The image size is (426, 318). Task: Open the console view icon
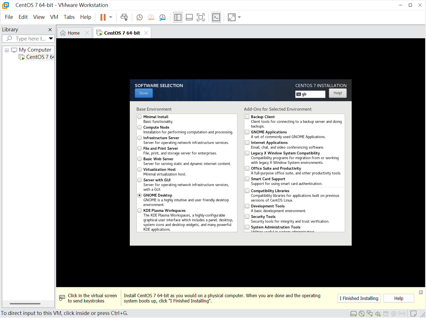click(216, 17)
